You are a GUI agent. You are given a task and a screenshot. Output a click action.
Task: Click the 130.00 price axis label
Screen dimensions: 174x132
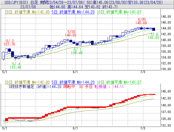pyautogui.click(x=166, y=69)
